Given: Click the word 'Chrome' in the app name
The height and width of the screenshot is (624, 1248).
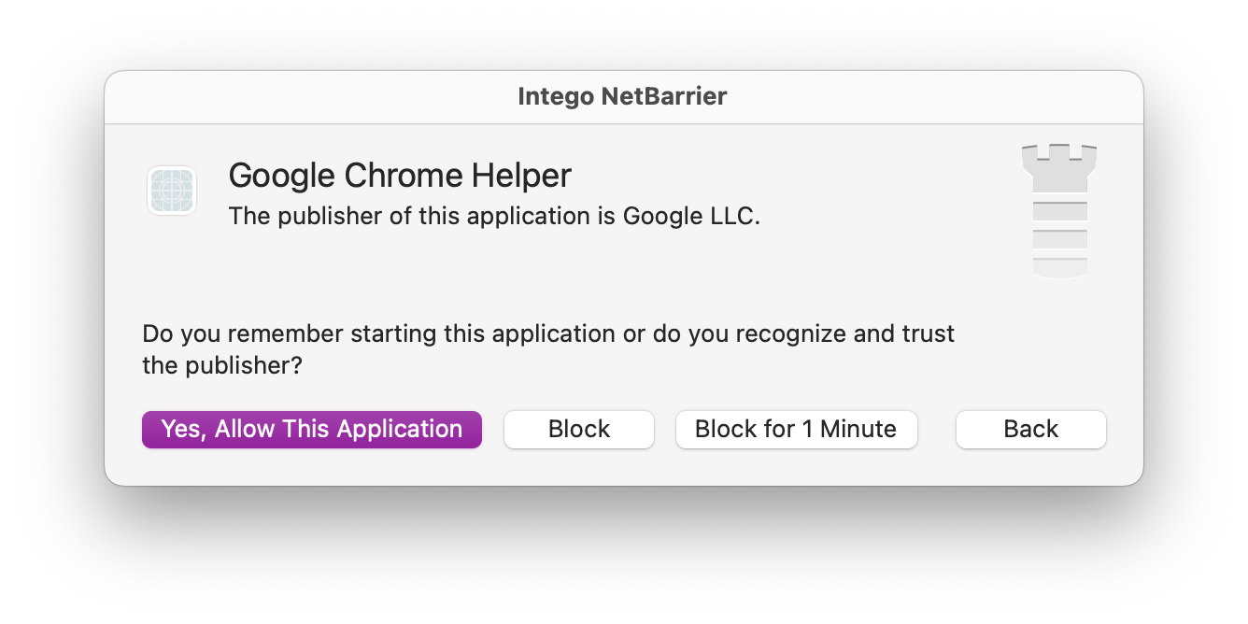Looking at the screenshot, I should (x=403, y=176).
